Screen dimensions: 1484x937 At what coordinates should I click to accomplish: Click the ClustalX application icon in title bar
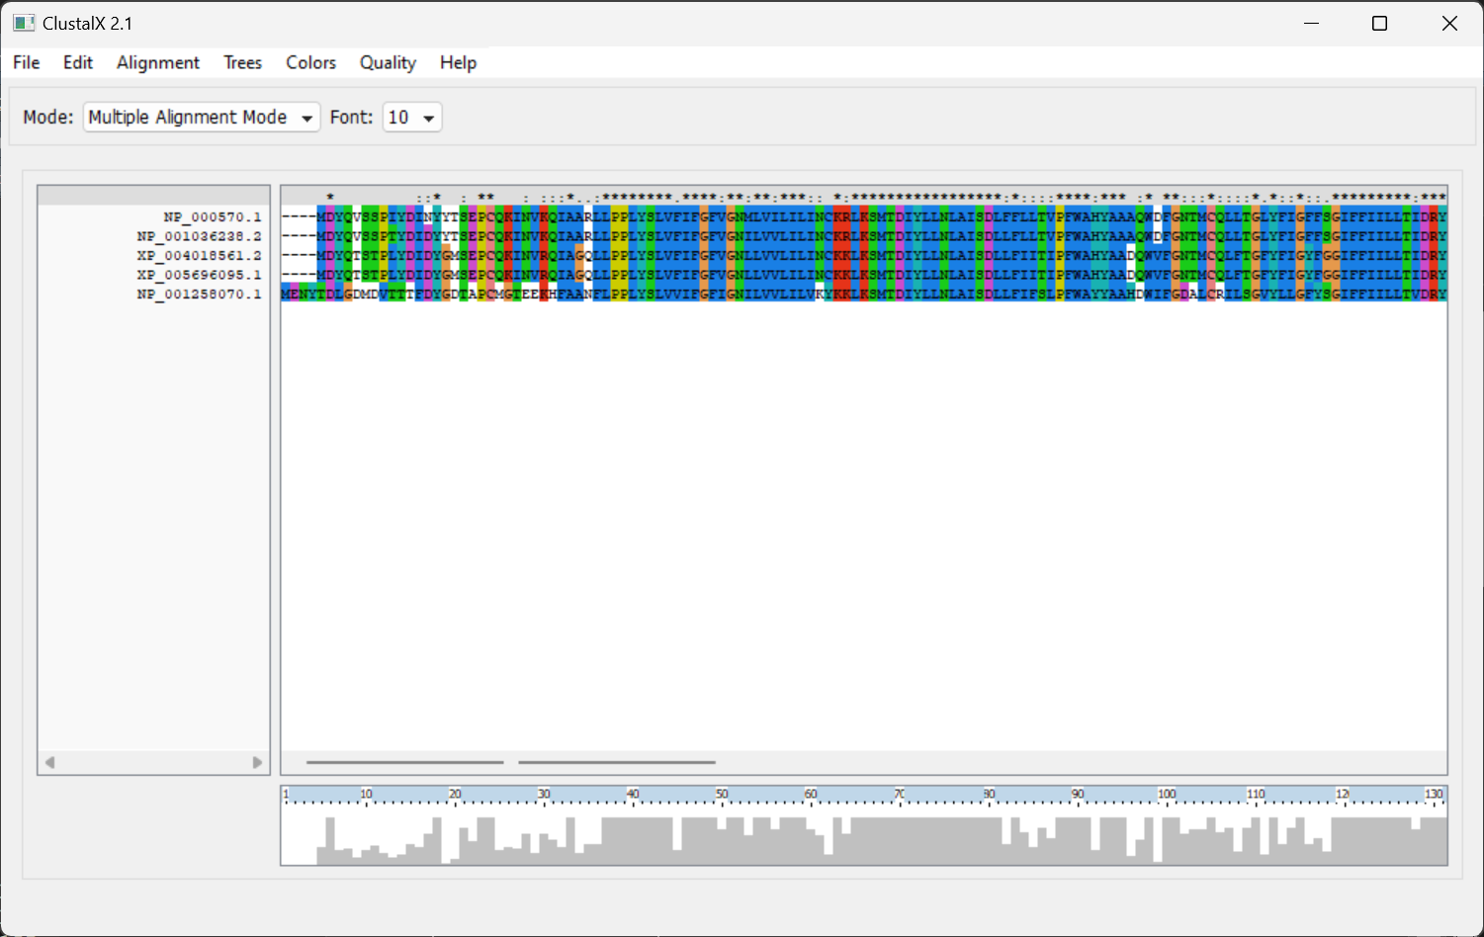24,23
